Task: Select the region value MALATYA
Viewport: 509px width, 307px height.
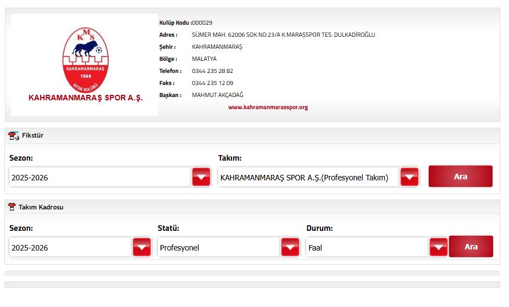Action: [x=204, y=59]
